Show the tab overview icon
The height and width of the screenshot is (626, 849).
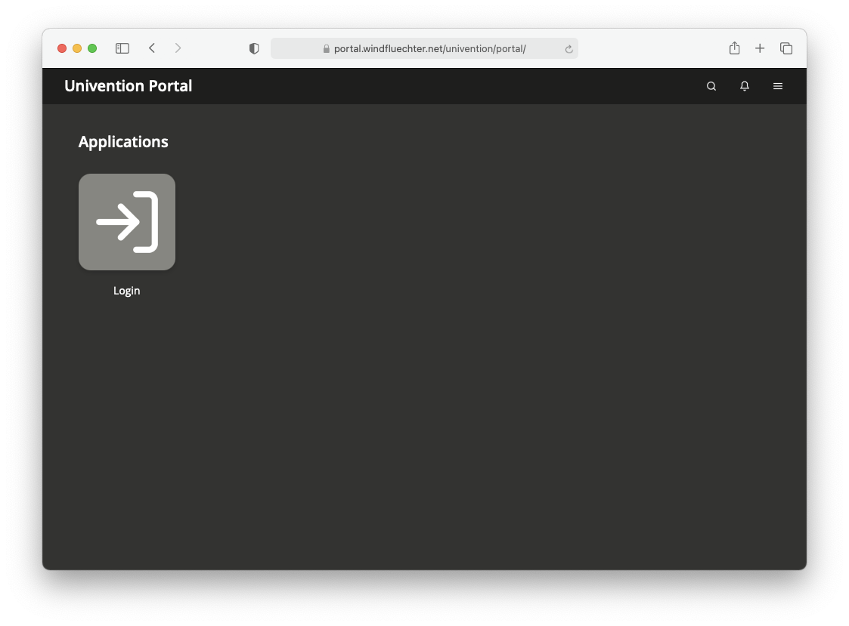(x=786, y=48)
